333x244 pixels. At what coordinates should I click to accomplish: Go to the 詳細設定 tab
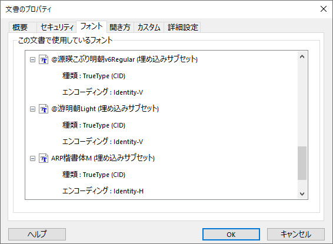tap(182, 27)
